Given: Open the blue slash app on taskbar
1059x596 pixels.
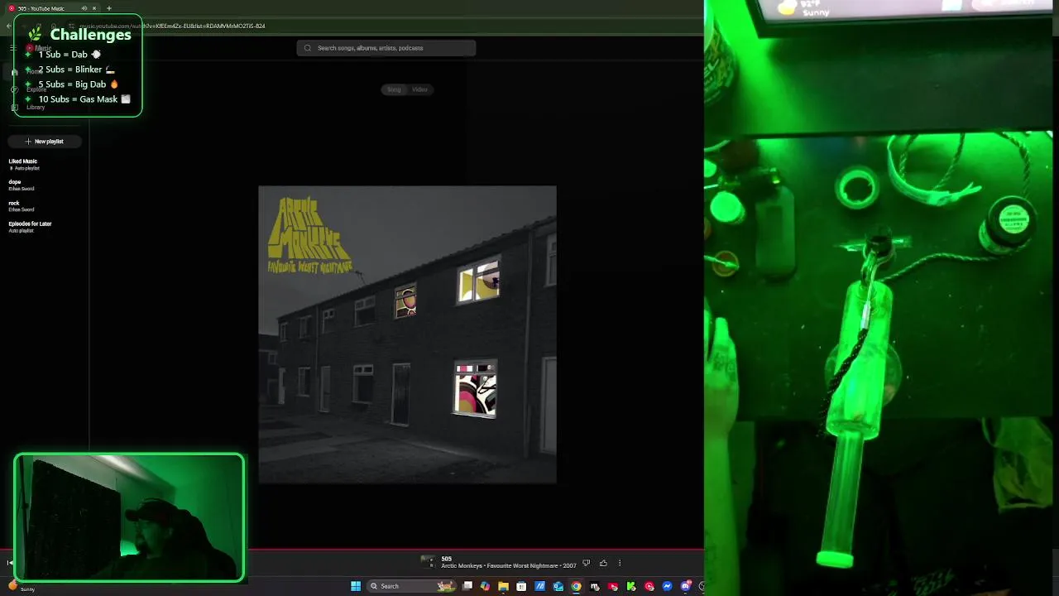Looking at the screenshot, I should (540, 586).
